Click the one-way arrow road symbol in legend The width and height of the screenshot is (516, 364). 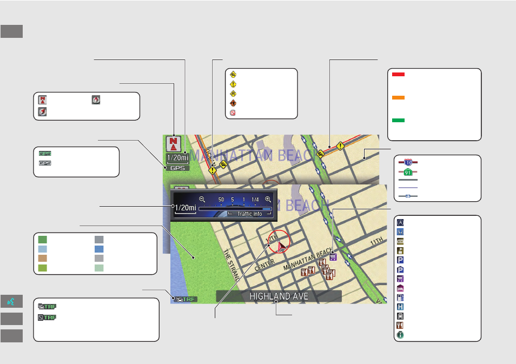coord(408,196)
